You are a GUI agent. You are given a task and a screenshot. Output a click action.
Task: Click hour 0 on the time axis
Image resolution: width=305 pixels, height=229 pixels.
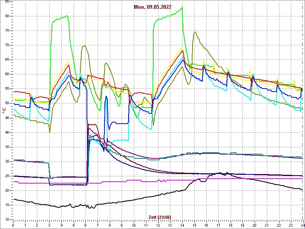pyautogui.click(x=13, y=225)
